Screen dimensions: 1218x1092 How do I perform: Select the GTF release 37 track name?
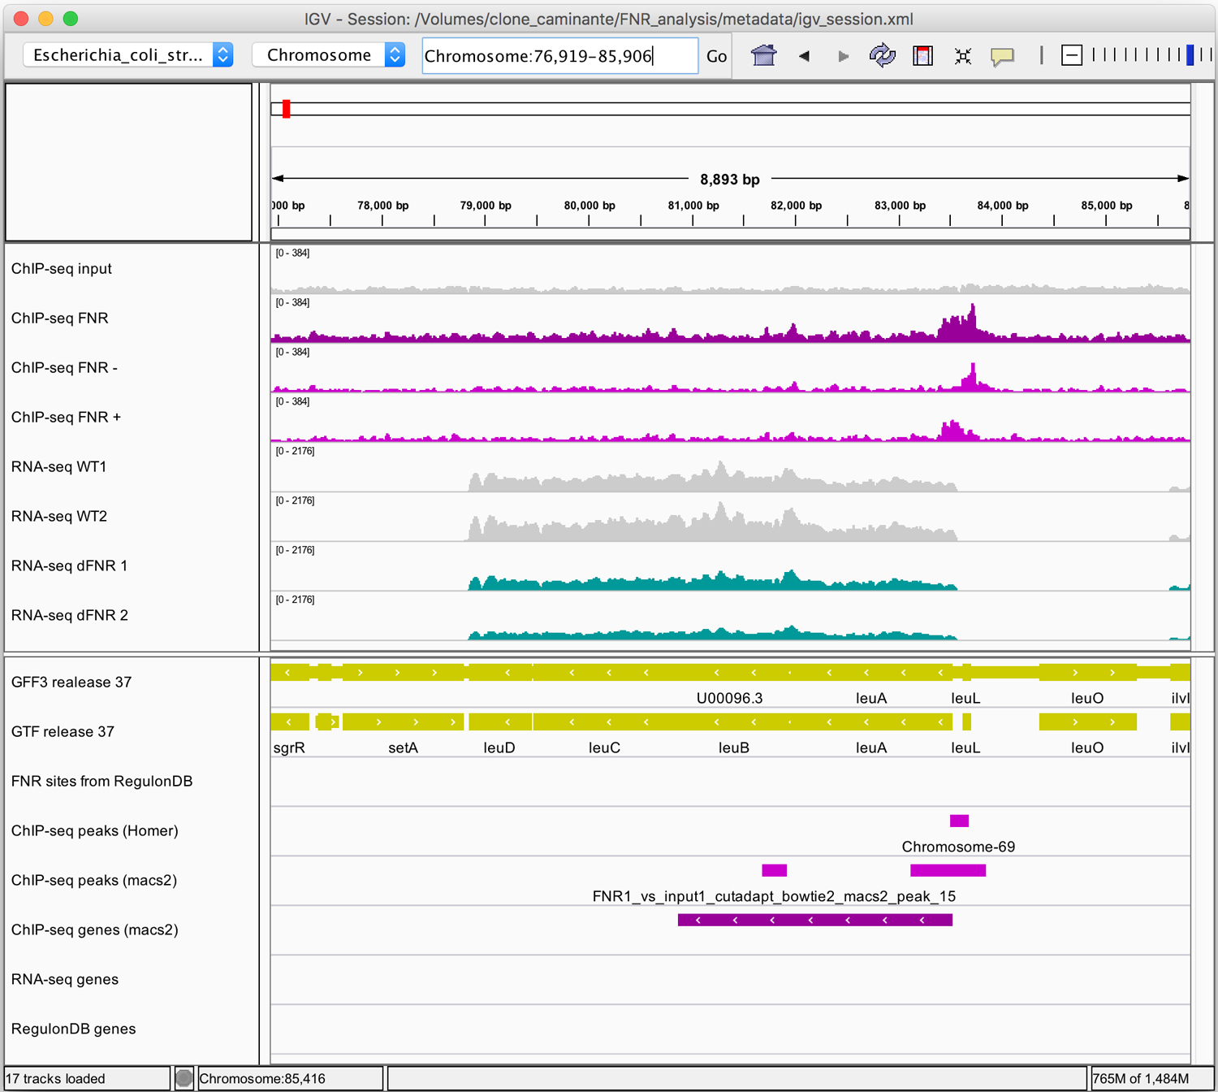(63, 732)
